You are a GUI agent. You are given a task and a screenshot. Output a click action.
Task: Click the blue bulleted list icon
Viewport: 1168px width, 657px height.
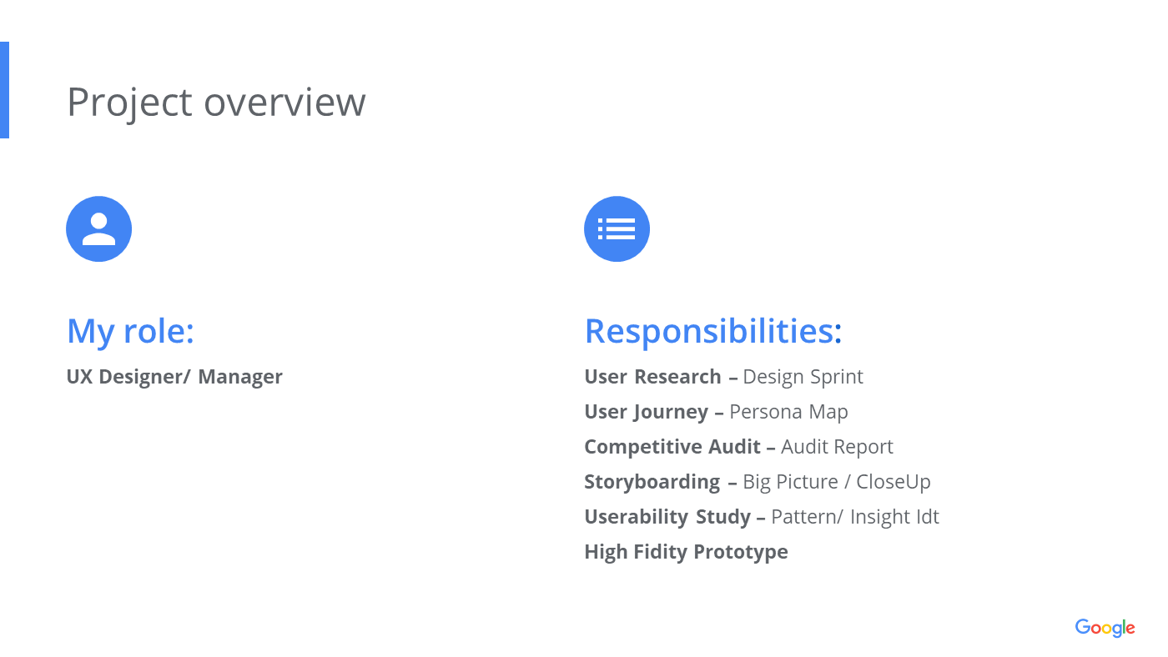click(x=617, y=229)
